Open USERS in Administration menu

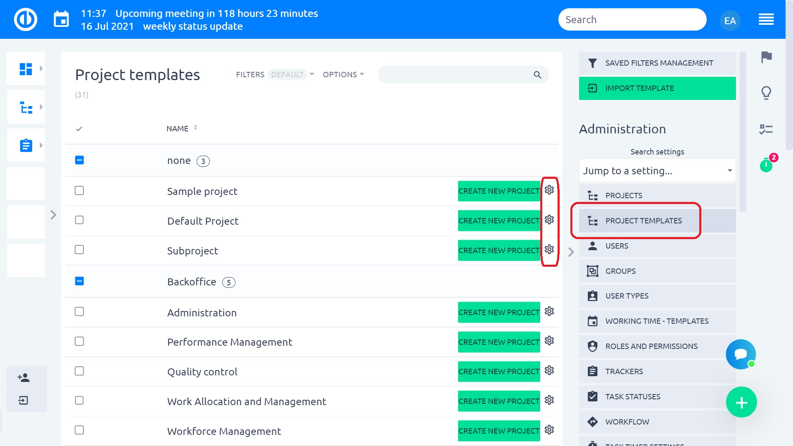657,246
